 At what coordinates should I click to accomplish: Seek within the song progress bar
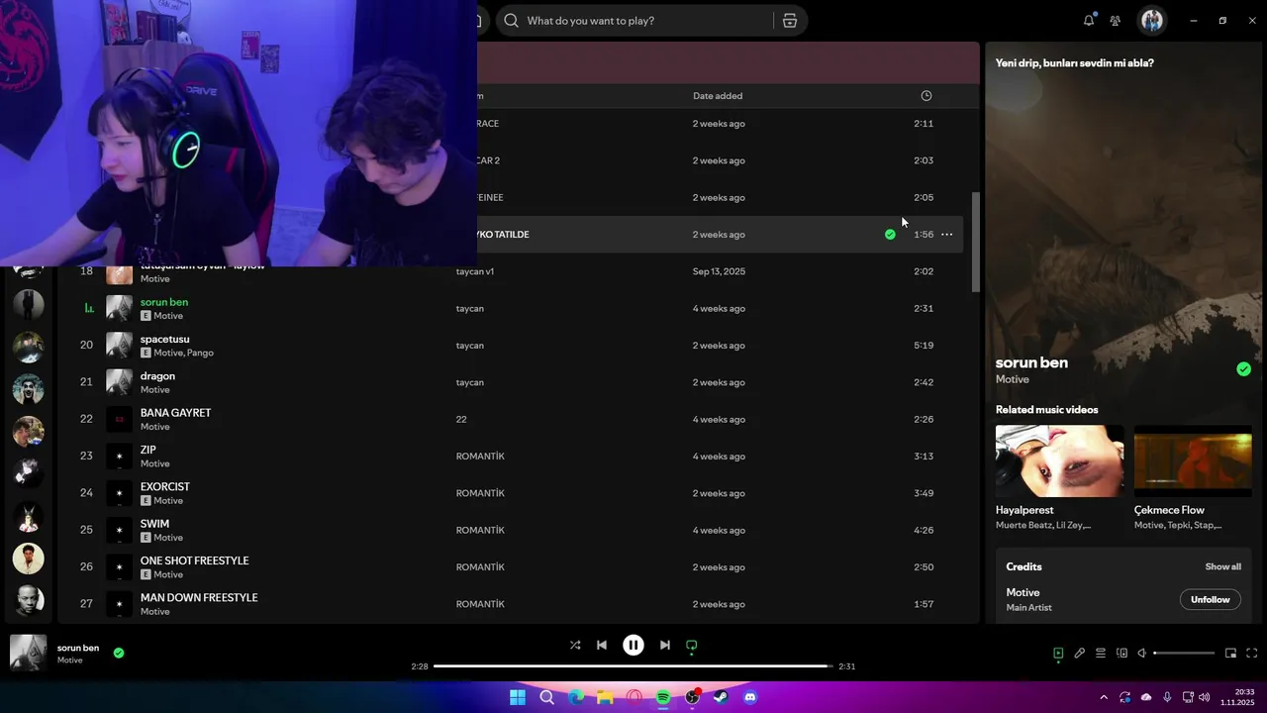(x=633, y=666)
